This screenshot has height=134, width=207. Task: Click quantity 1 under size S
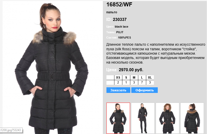[126, 82]
